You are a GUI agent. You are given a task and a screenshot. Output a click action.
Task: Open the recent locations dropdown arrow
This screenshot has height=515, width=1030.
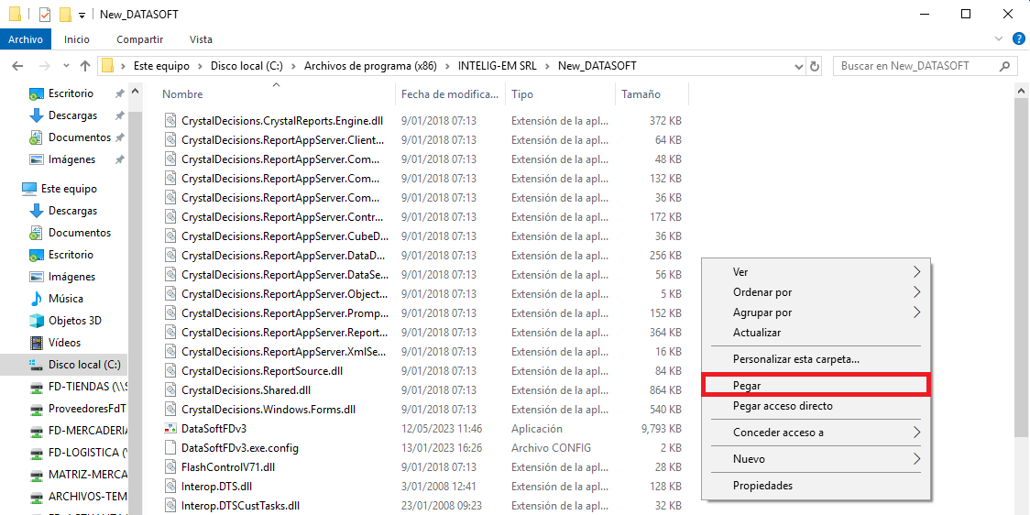66,66
